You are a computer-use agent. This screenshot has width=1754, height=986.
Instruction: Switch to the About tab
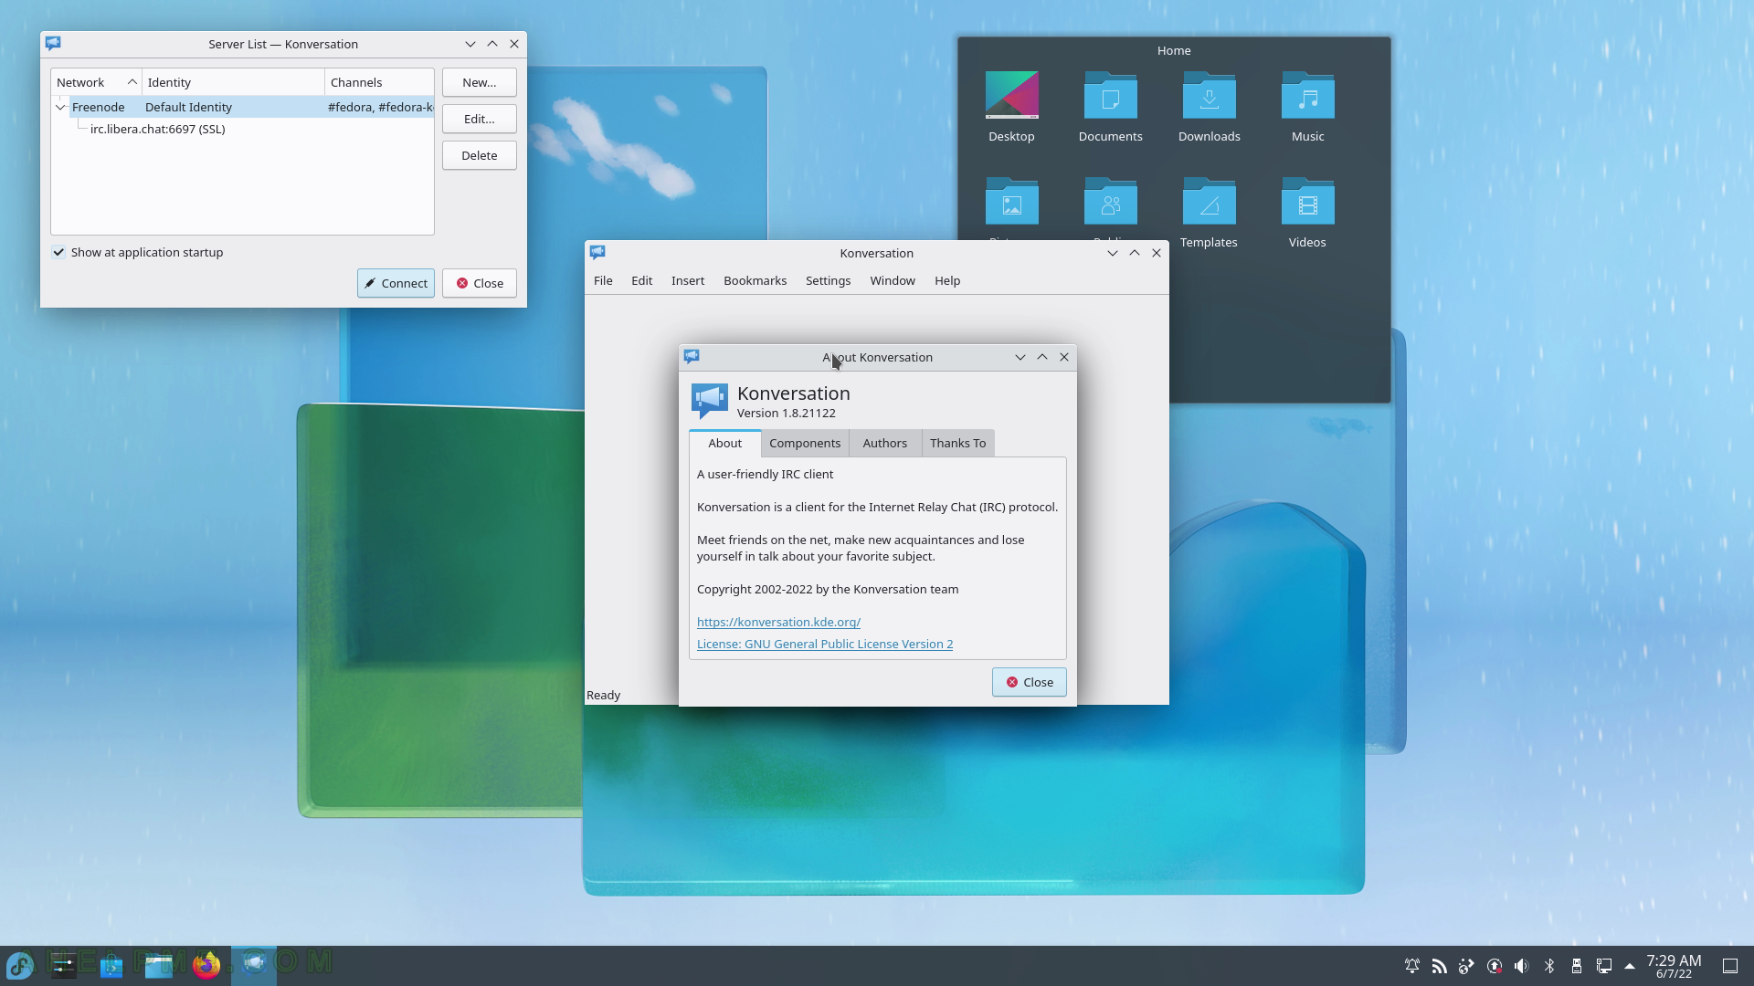pyautogui.click(x=725, y=443)
